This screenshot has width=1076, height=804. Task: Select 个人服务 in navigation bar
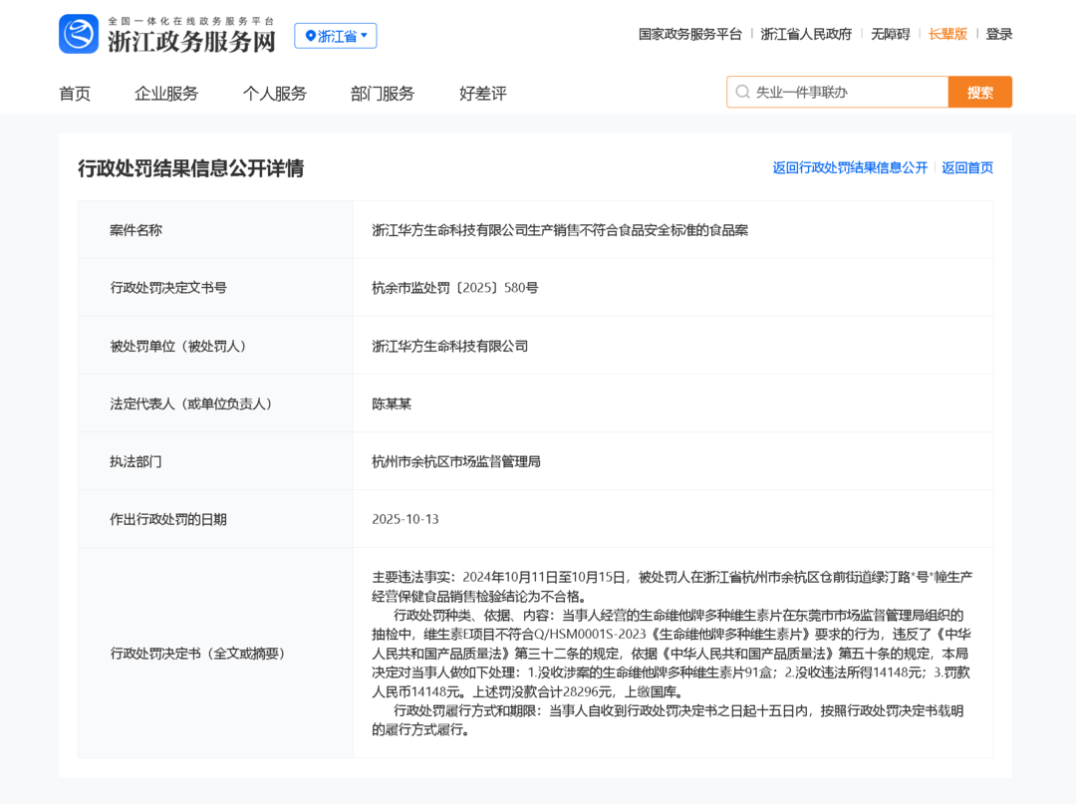pos(274,94)
